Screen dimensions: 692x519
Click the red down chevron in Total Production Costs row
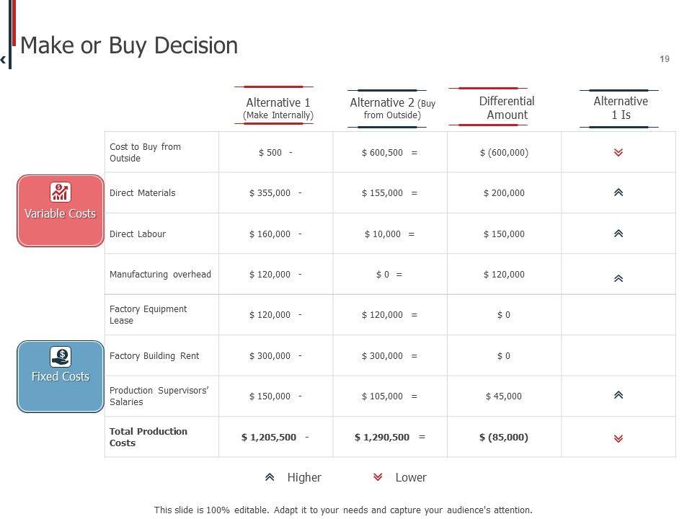pos(618,438)
